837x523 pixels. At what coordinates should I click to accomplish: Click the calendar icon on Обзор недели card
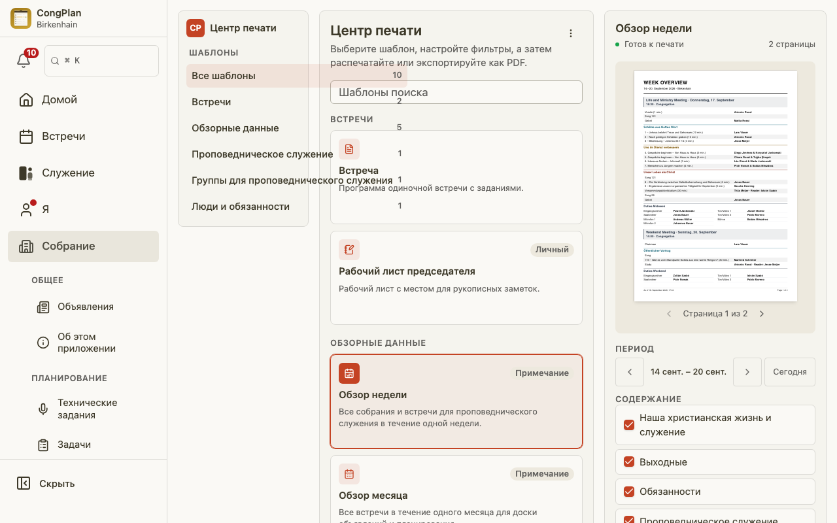pos(349,373)
